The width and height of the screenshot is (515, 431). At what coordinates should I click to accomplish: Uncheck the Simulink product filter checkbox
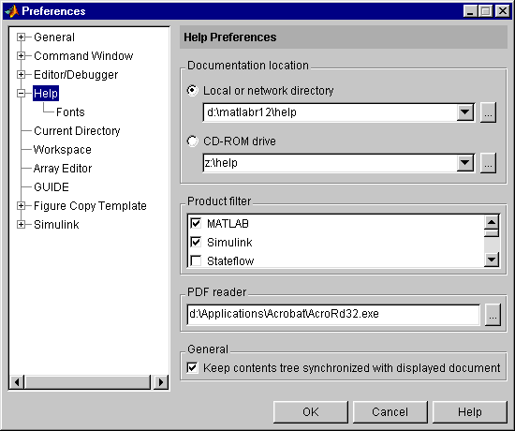[196, 243]
